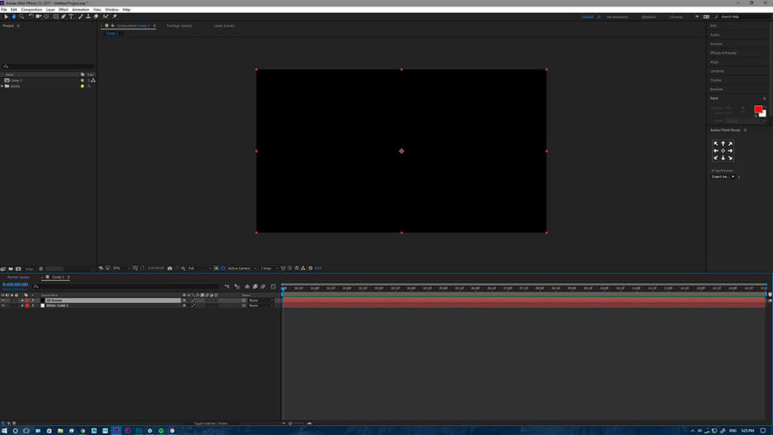Select the Zoom magnifier tool
The image size is (773, 435).
[x=21, y=17]
